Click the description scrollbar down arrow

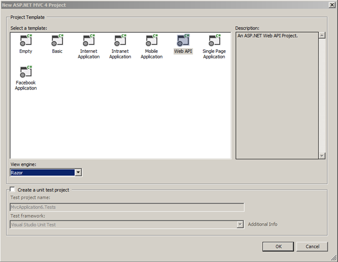pos(322,156)
